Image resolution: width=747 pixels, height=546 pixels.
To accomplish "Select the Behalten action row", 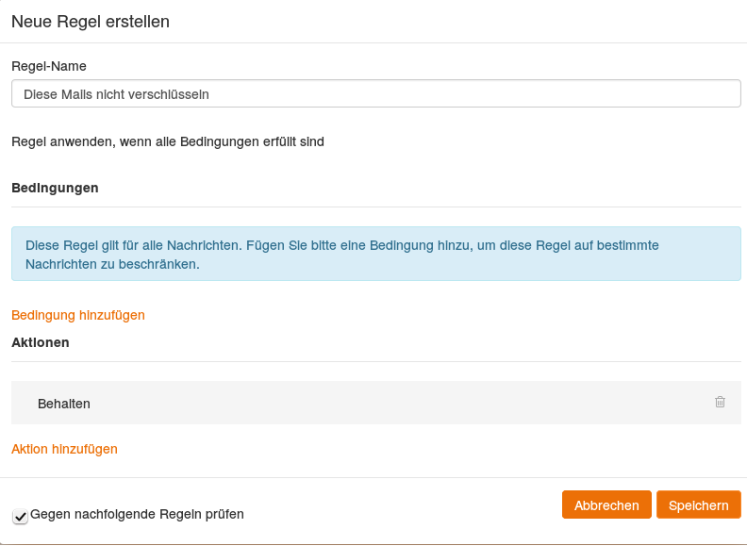I will (x=377, y=403).
